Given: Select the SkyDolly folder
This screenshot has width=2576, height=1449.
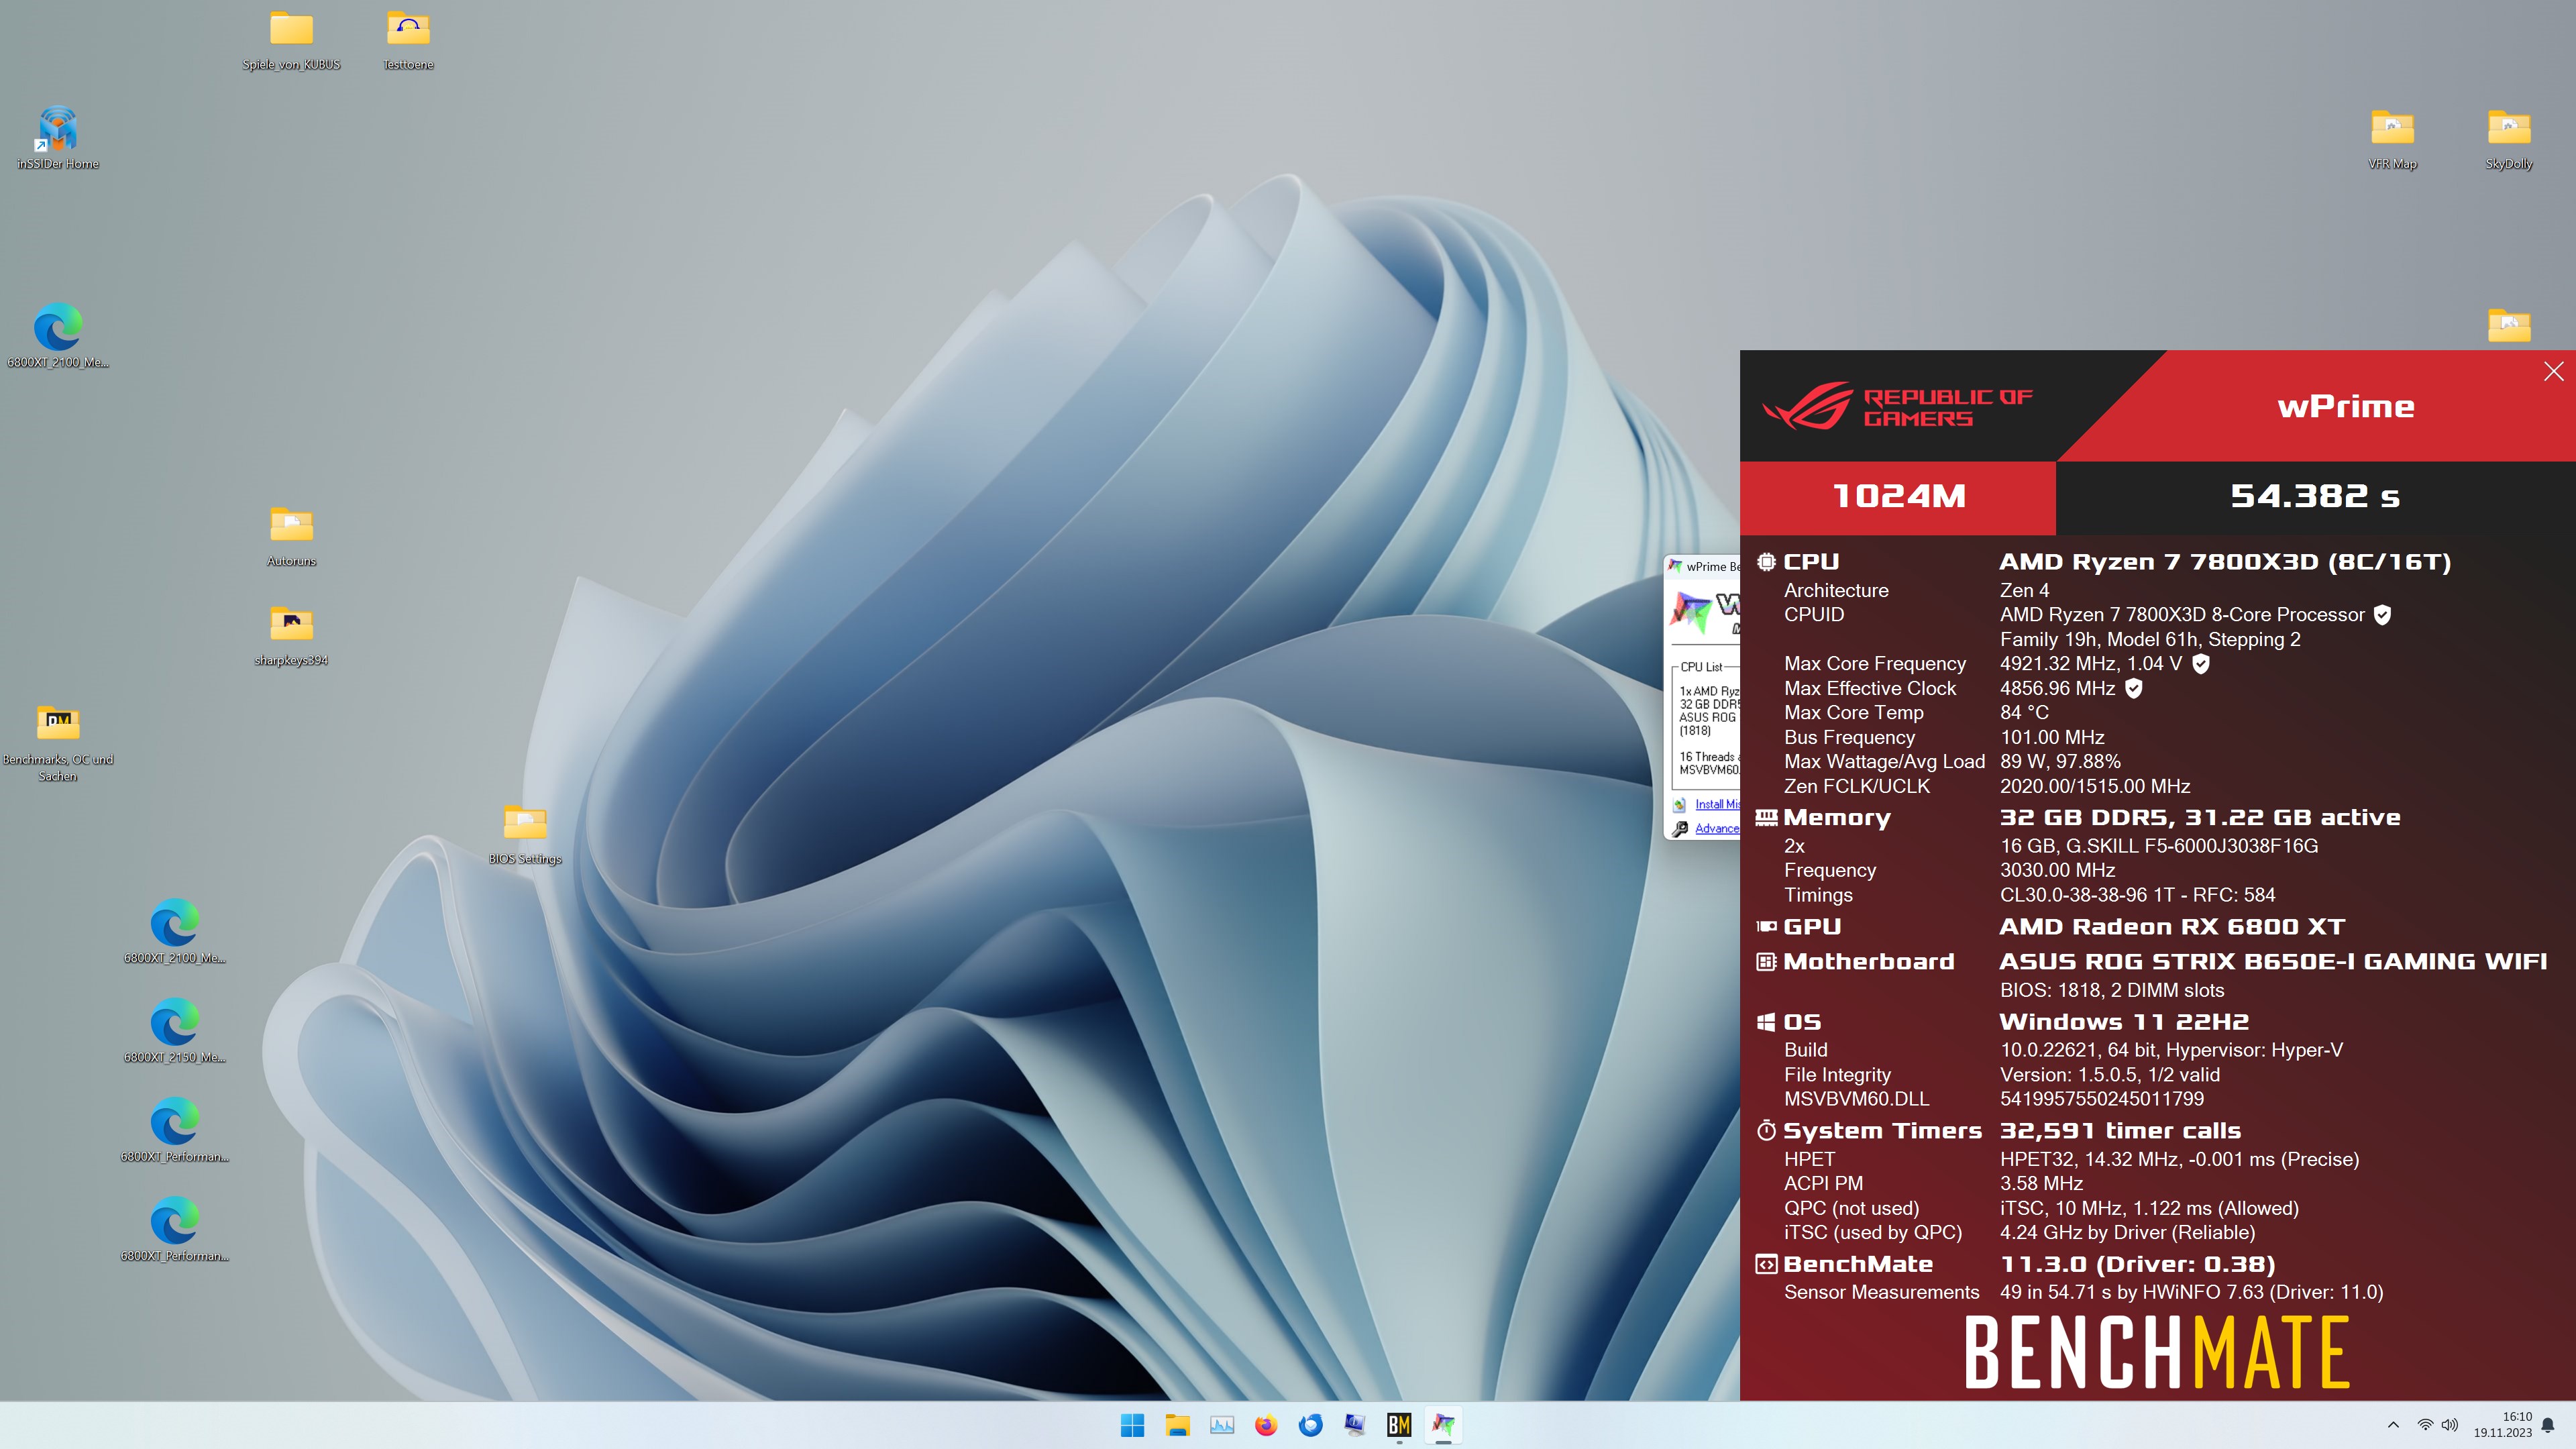Looking at the screenshot, I should click(x=2509, y=139).
